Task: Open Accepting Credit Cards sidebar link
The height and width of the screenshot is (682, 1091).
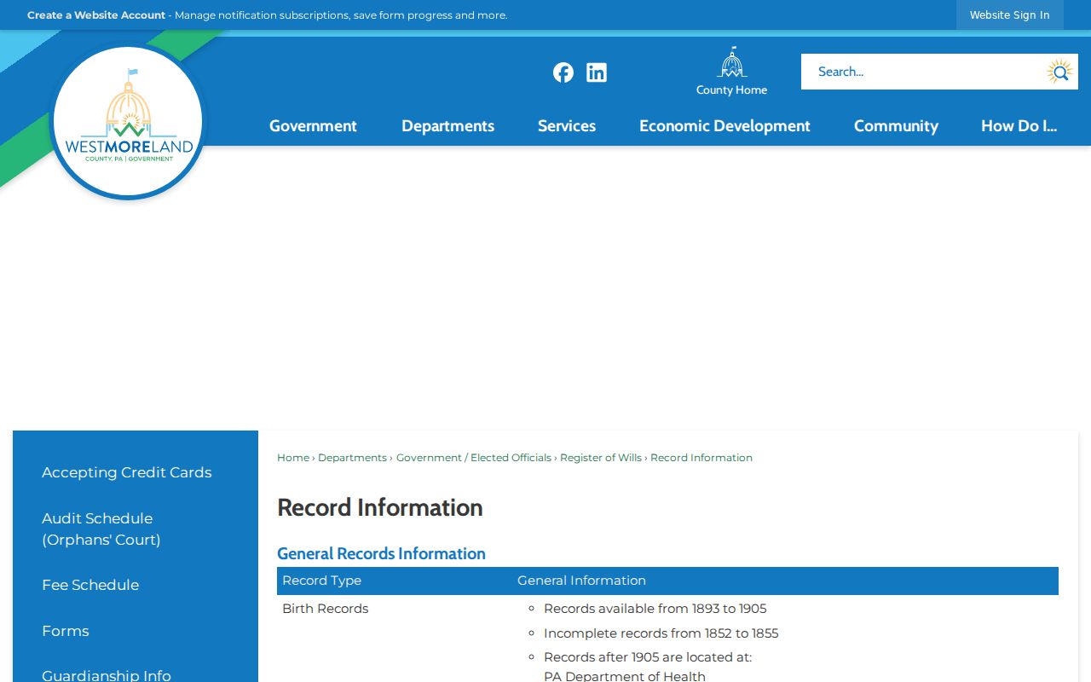Action: [x=127, y=472]
